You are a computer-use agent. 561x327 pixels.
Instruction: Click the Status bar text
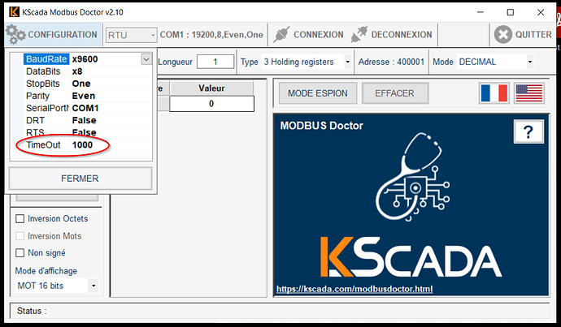[x=32, y=311]
